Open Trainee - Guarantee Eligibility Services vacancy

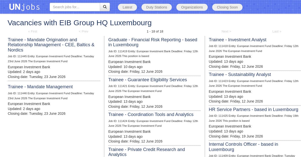point(147,80)
